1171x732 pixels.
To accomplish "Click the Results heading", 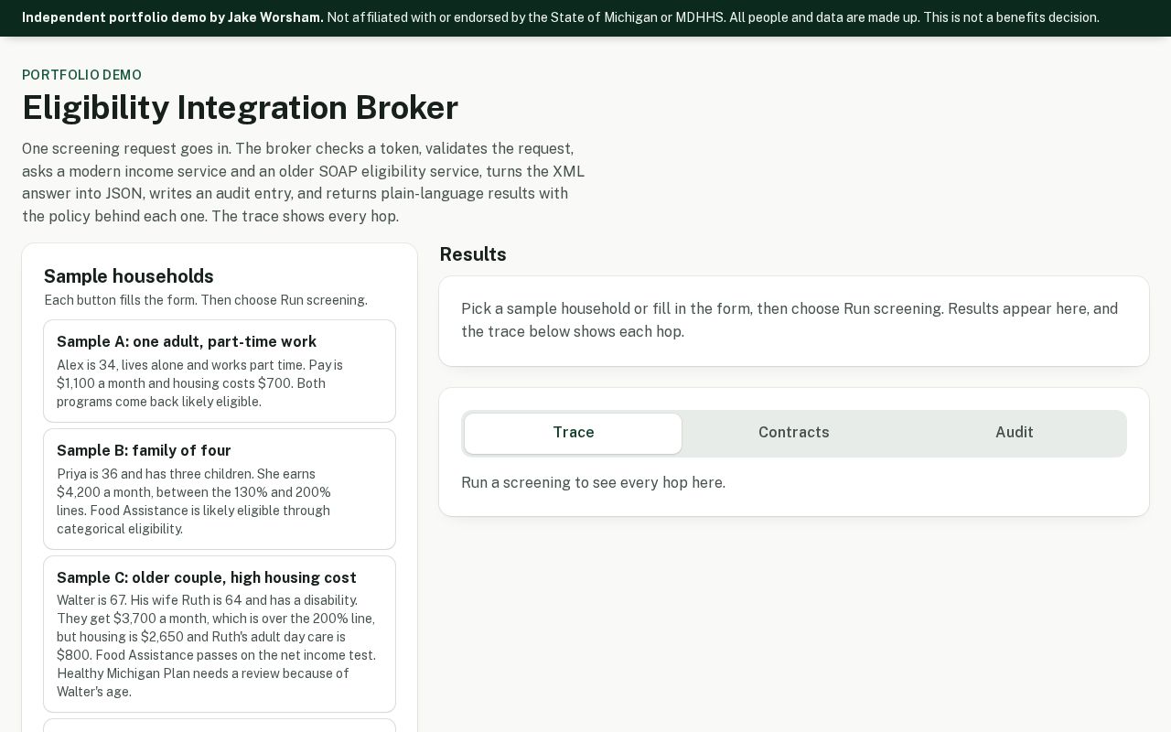I will (473, 254).
